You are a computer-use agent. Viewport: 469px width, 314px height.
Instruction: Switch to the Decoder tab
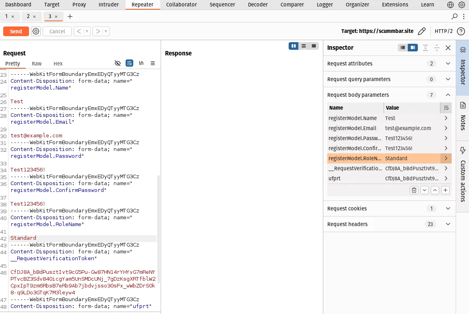click(258, 5)
